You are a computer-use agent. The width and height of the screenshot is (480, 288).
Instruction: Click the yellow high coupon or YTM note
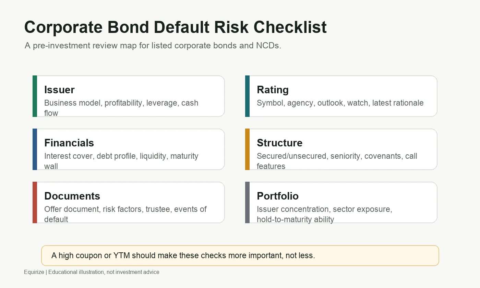tap(240, 255)
